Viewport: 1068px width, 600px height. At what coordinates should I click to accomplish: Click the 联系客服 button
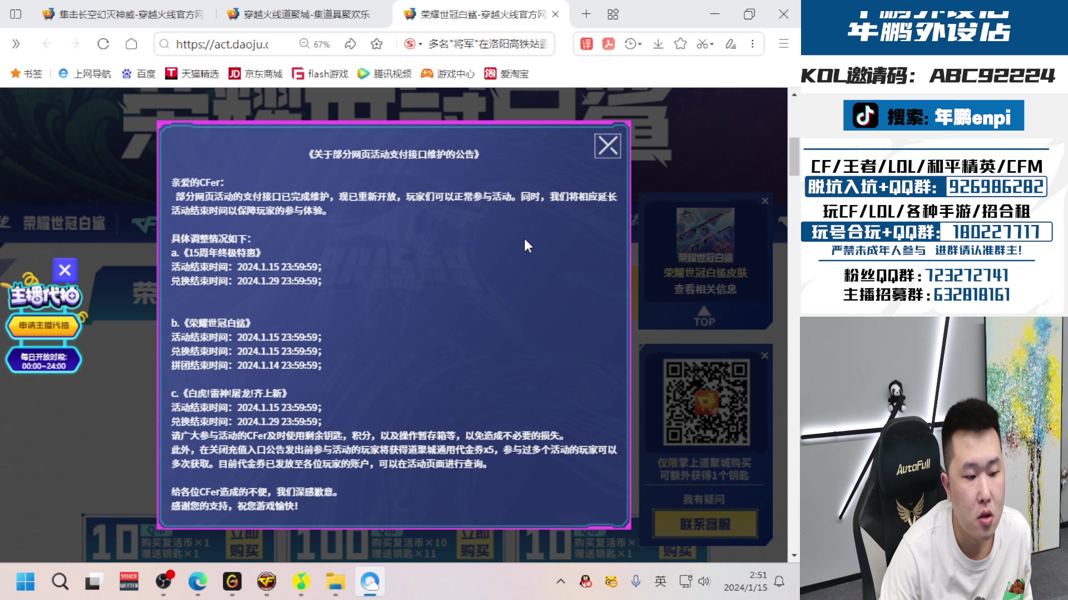point(705,524)
